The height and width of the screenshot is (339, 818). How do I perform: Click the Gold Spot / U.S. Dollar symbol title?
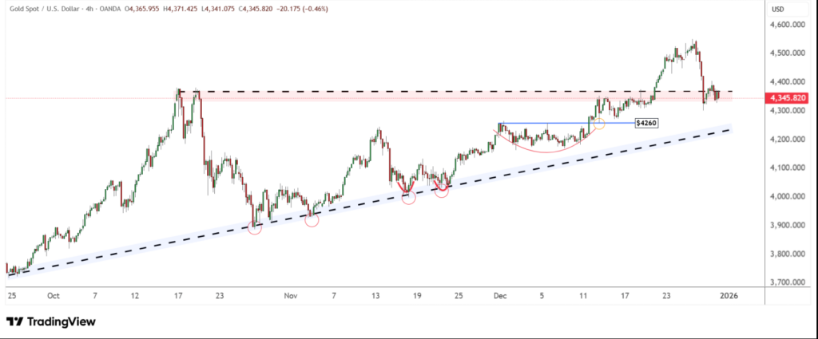(x=45, y=9)
